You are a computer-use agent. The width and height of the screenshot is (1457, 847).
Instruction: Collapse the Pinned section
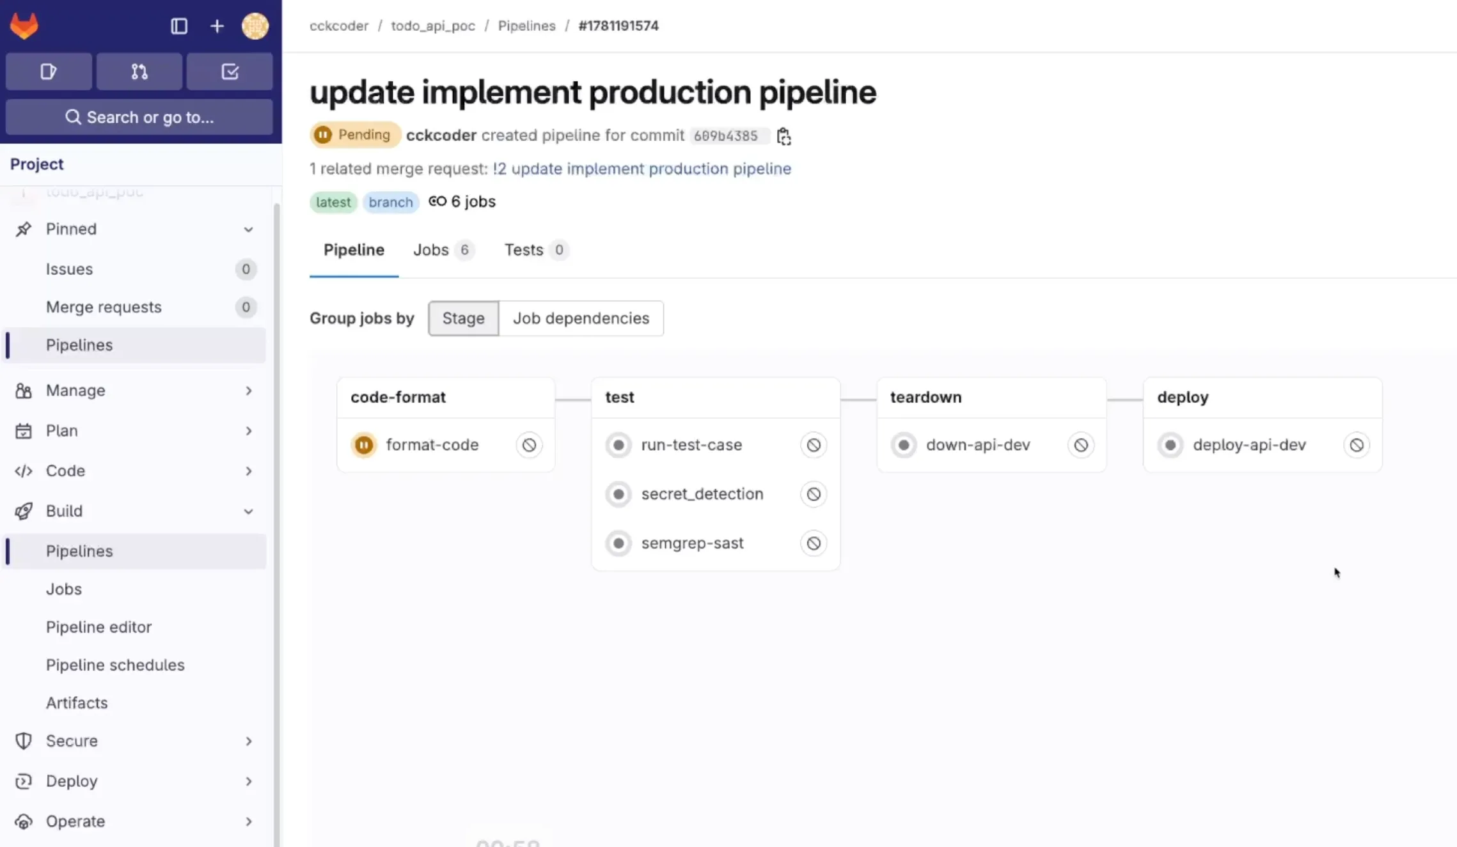point(249,229)
